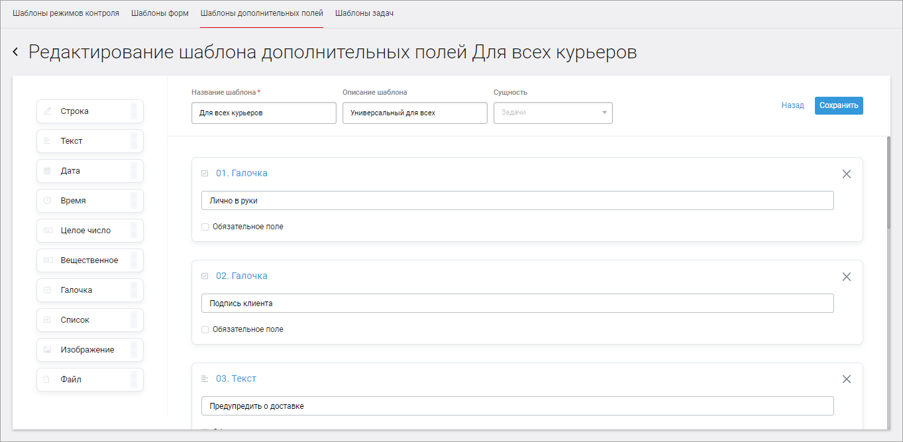Enable Обязательное поле for the Подпись клиента field
Image resolution: width=903 pixels, height=442 pixels.
click(205, 329)
